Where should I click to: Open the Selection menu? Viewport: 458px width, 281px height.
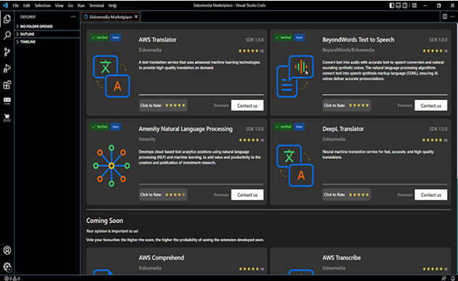click(x=42, y=6)
